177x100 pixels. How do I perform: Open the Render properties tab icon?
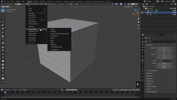[143, 42]
